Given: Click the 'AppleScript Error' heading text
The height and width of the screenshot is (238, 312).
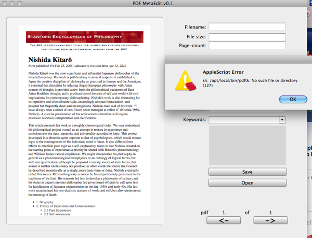Looking at the screenshot, I should tap(223, 72).
